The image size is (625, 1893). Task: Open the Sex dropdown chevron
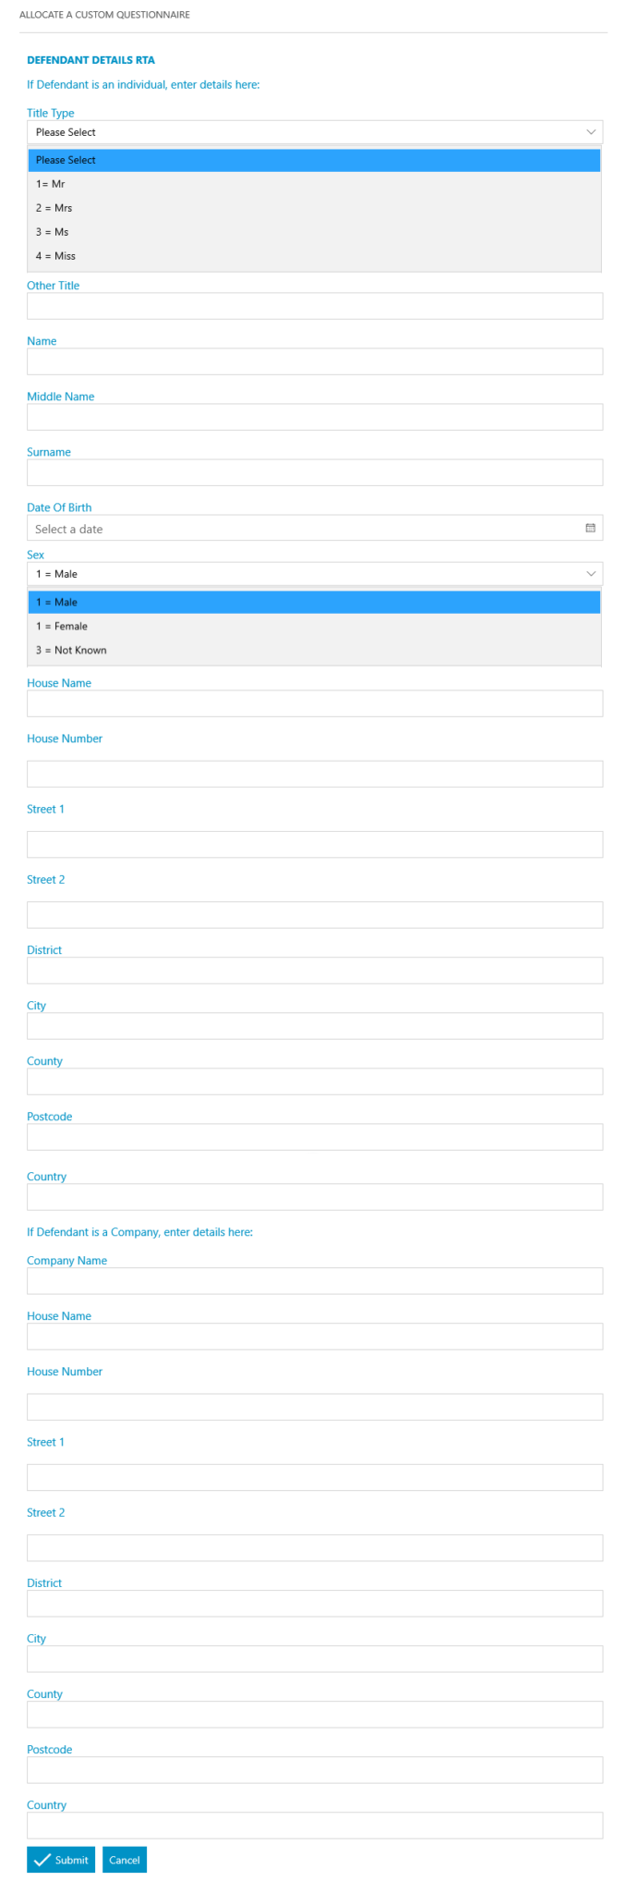(591, 574)
